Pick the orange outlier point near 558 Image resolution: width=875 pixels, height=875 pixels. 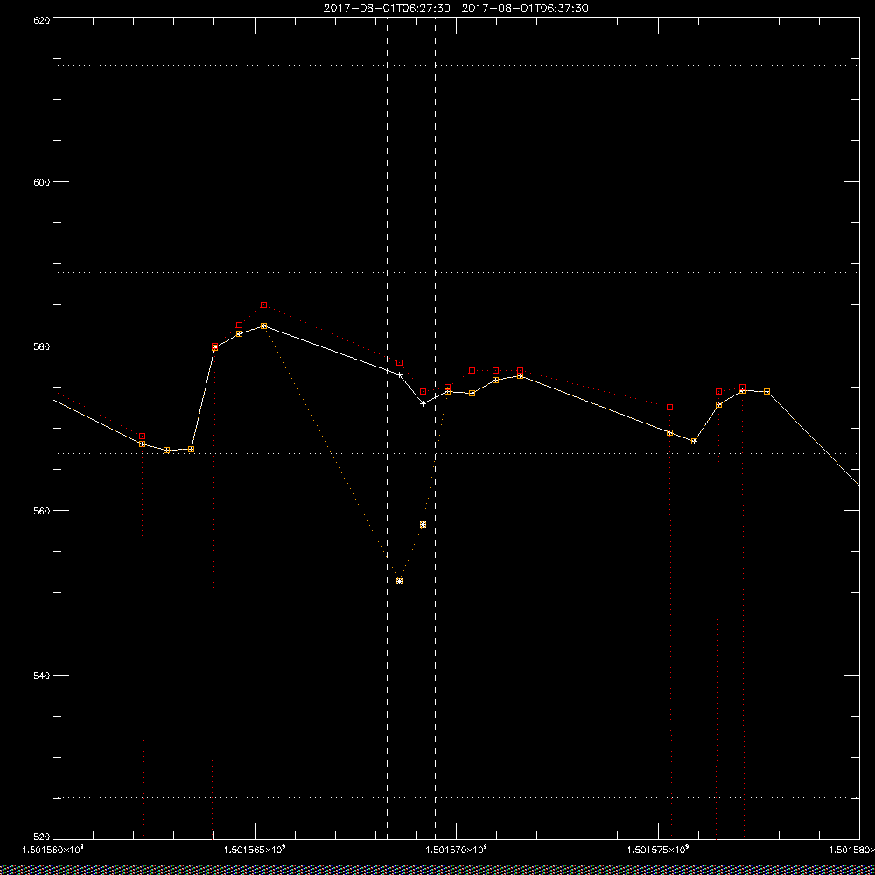tap(423, 524)
